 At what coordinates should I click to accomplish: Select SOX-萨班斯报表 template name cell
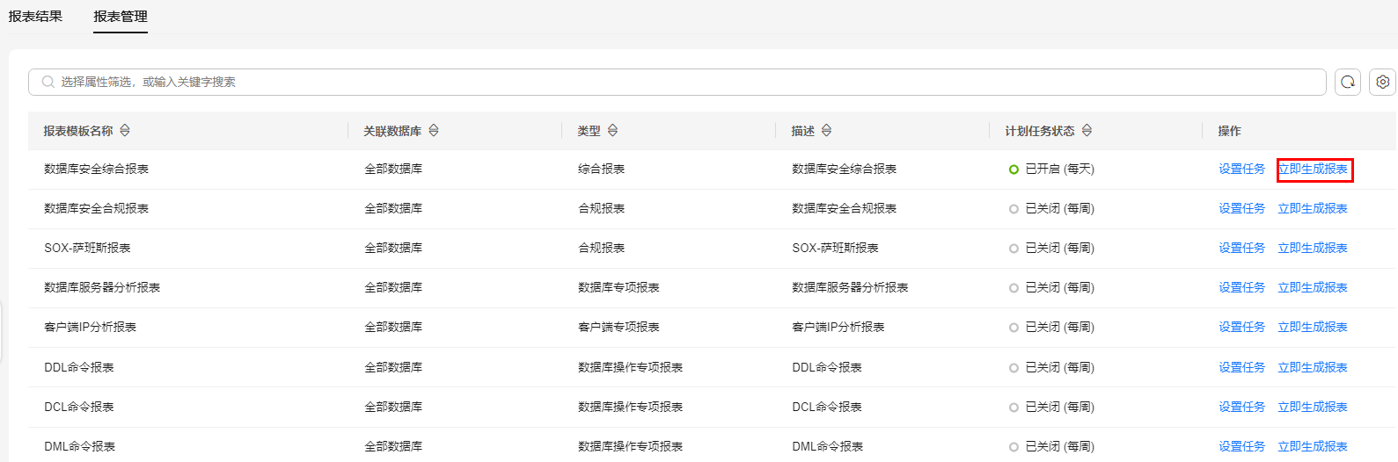[87, 248]
